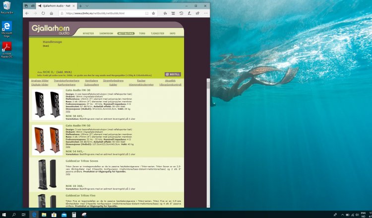
Task: Show tab previews chevron
Action: pyautogui.click(x=87, y=6)
